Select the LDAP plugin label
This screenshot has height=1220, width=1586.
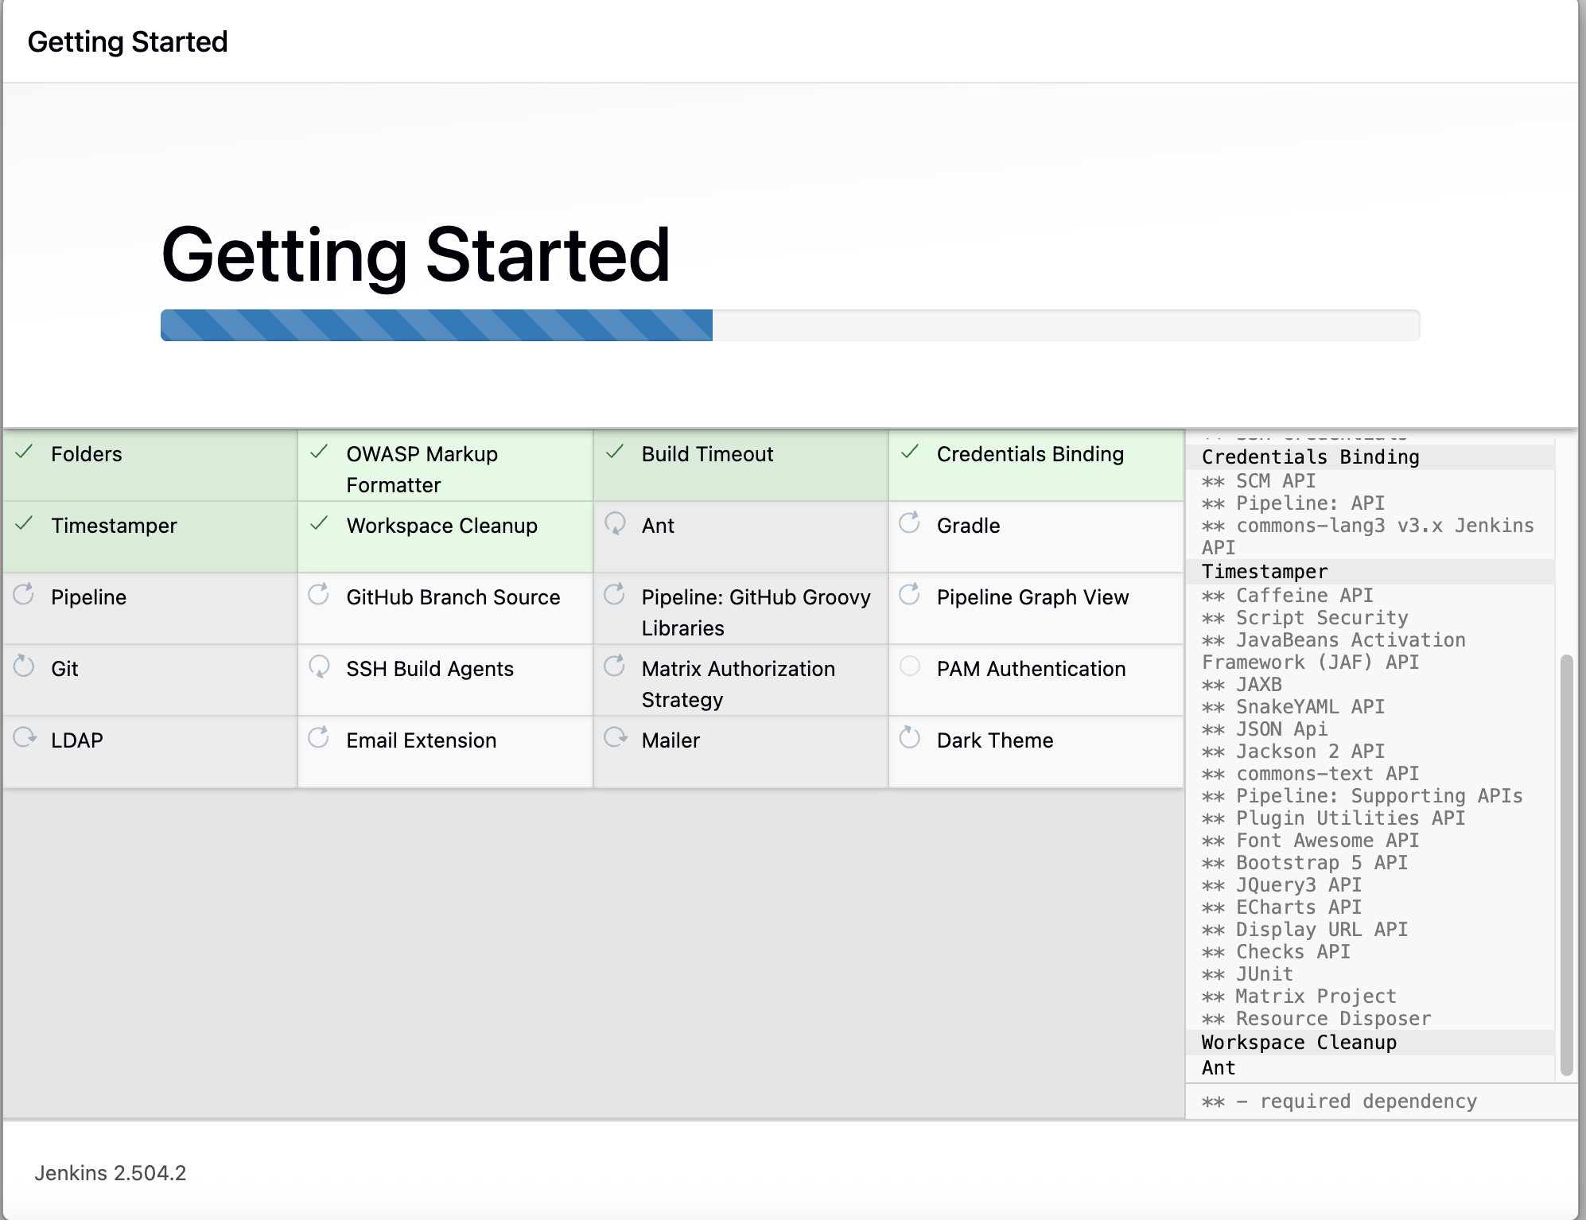[77, 740]
